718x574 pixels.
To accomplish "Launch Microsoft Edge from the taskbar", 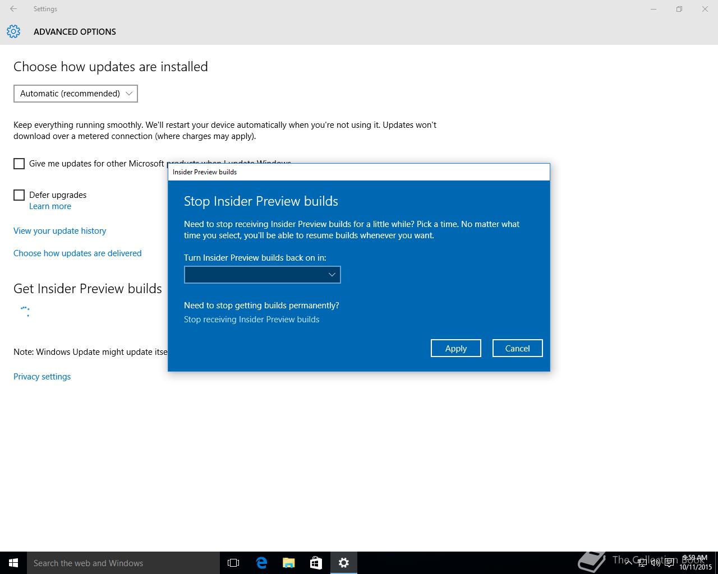I will click(261, 563).
